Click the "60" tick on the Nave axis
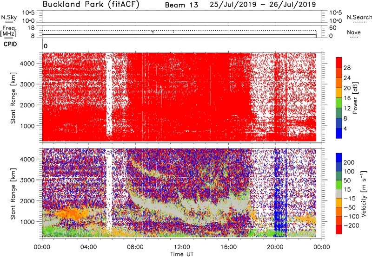372x257 pixels. click(x=332, y=28)
